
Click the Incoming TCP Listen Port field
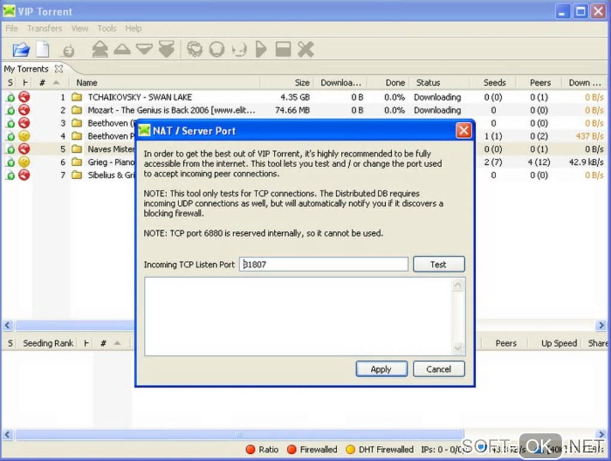click(324, 264)
